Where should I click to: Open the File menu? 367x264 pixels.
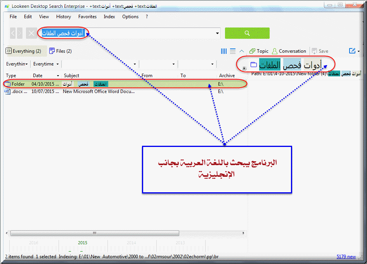click(13, 17)
